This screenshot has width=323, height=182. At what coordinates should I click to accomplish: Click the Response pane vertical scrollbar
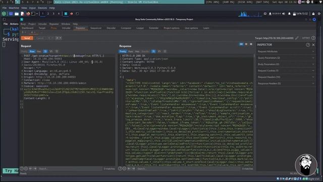[254, 110]
